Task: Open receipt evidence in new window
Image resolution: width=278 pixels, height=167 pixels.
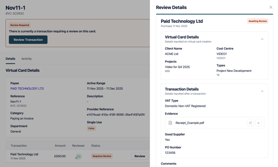Action: [250, 123]
